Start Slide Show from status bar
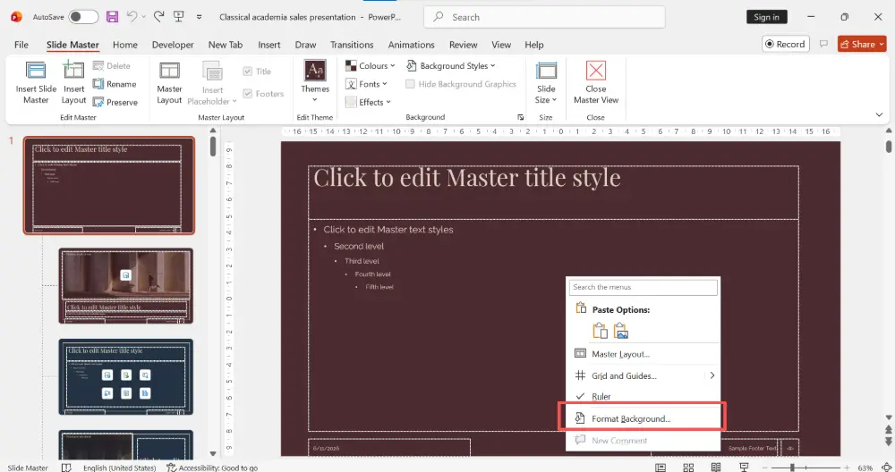The width and height of the screenshot is (895, 472). pos(744,468)
